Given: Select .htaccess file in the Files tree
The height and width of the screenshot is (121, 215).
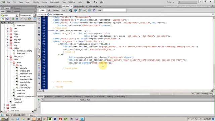Looking at the screenshot, I should 17,99.
